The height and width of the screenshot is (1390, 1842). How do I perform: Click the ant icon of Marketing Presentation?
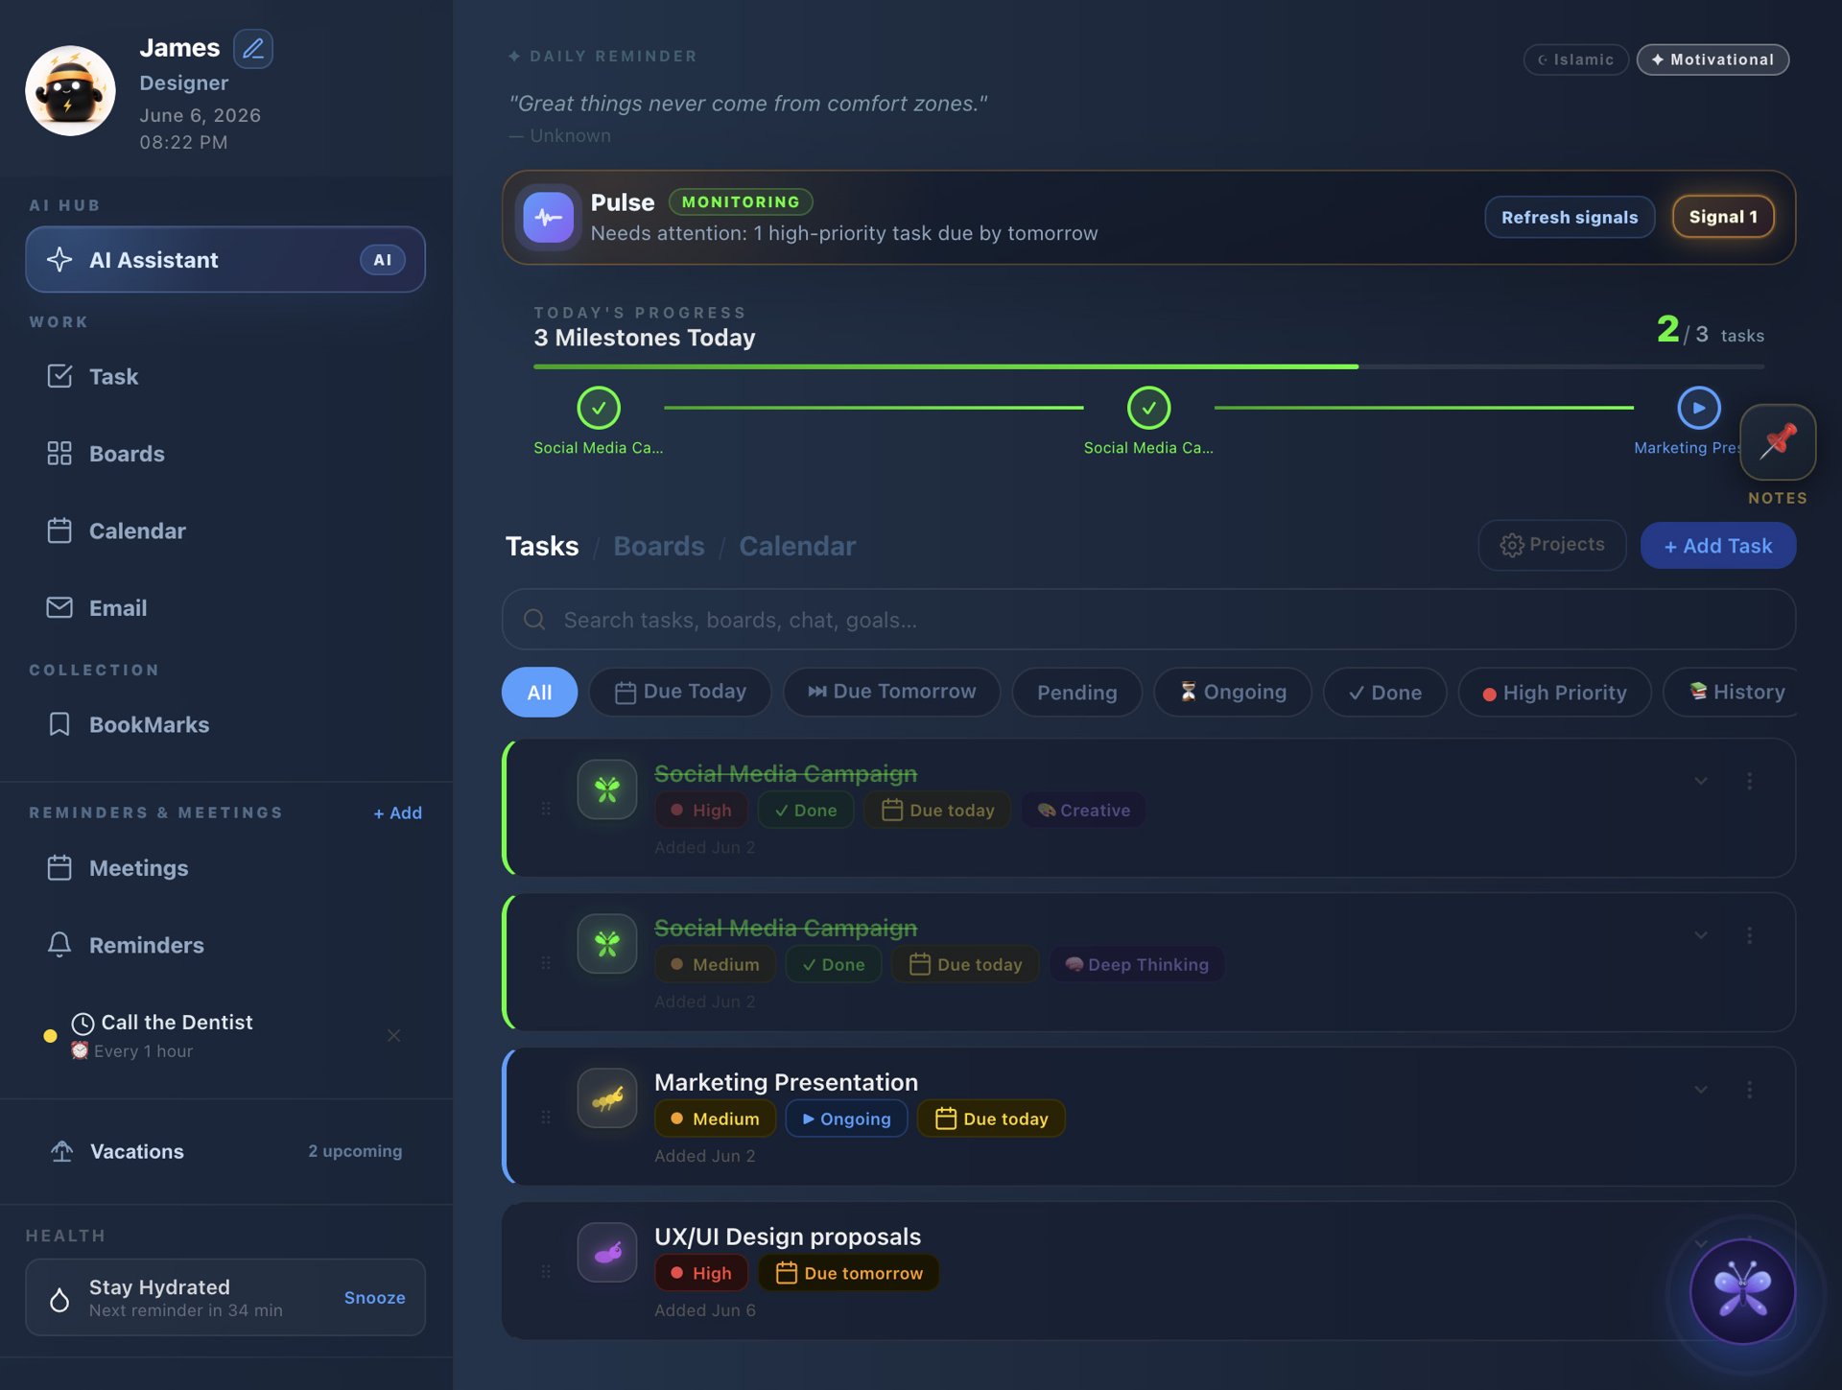coord(606,1098)
